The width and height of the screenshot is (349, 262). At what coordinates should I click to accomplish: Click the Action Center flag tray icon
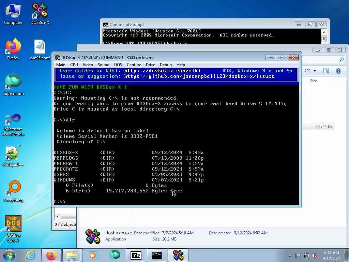[x=298, y=256]
